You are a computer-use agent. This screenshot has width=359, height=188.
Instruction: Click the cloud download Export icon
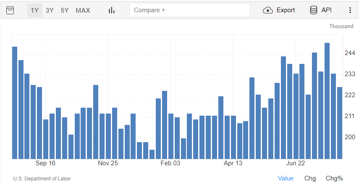(x=267, y=11)
